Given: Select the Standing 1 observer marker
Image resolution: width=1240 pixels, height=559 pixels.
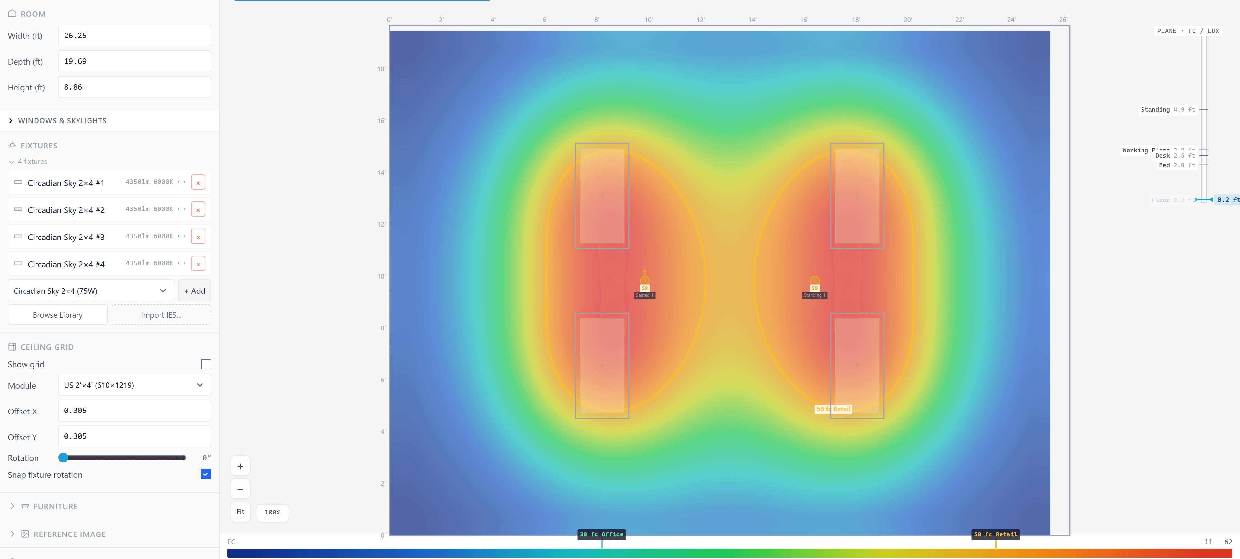Looking at the screenshot, I should pyautogui.click(x=814, y=280).
